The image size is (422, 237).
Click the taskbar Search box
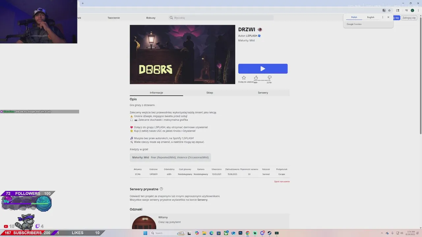[167, 233]
